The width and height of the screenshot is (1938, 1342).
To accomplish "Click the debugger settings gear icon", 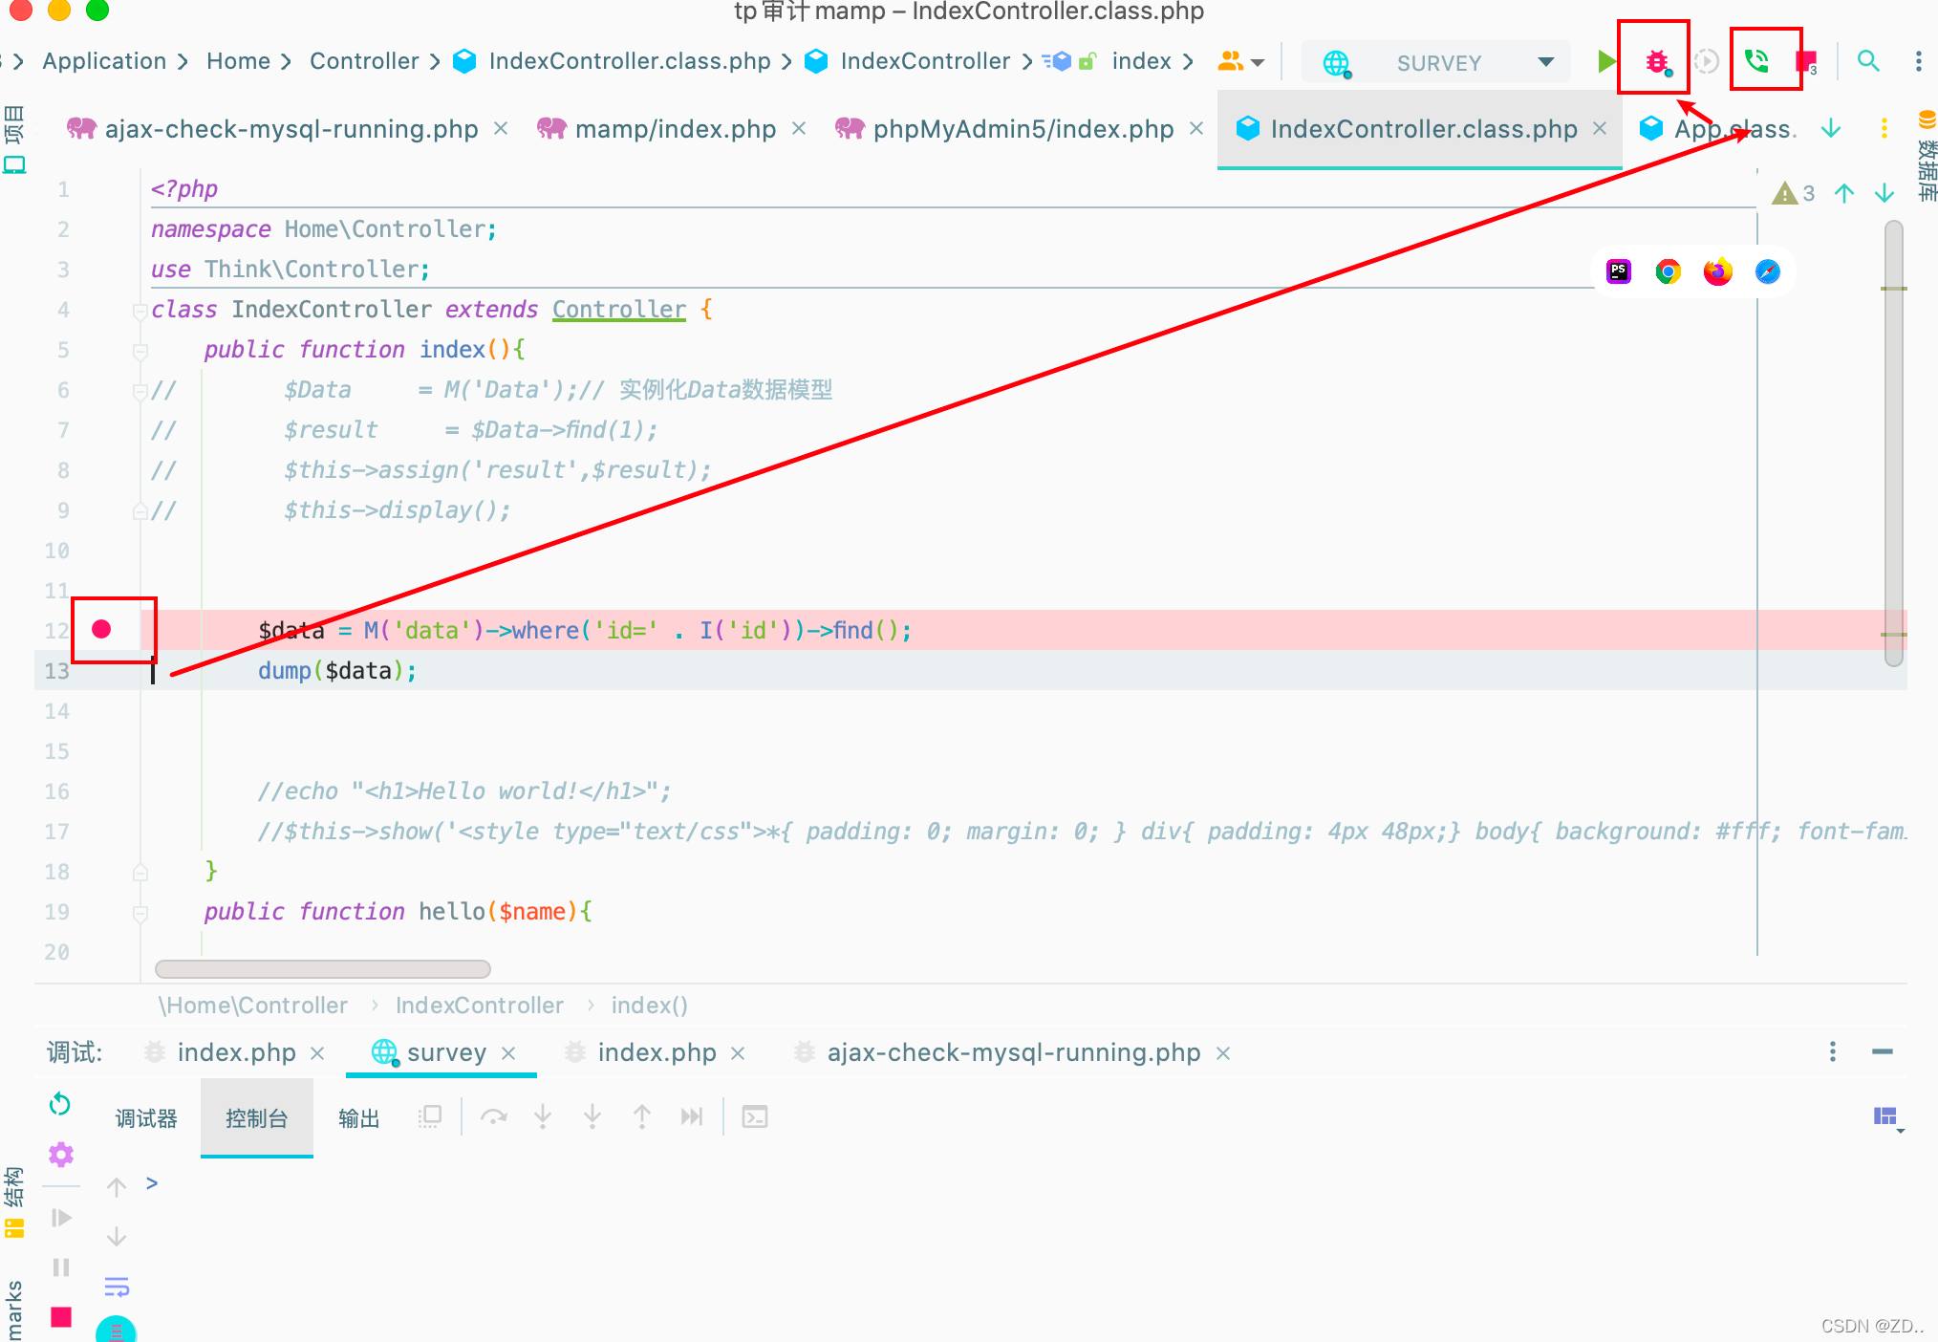I will pyautogui.click(x=60, y=1155).
